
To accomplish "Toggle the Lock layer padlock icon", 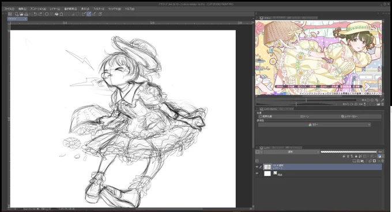I will pyautogui.click(x=356, y=156).
